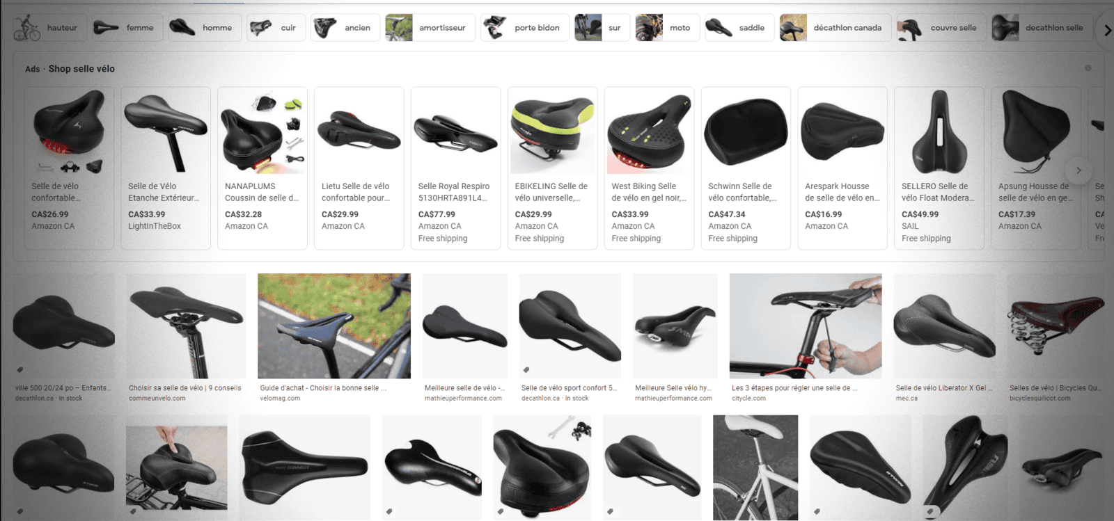Open the NANAPLUMS Coussin de selle ad
The height and width of the screenshot is (521, 1114).
(262, 168)
